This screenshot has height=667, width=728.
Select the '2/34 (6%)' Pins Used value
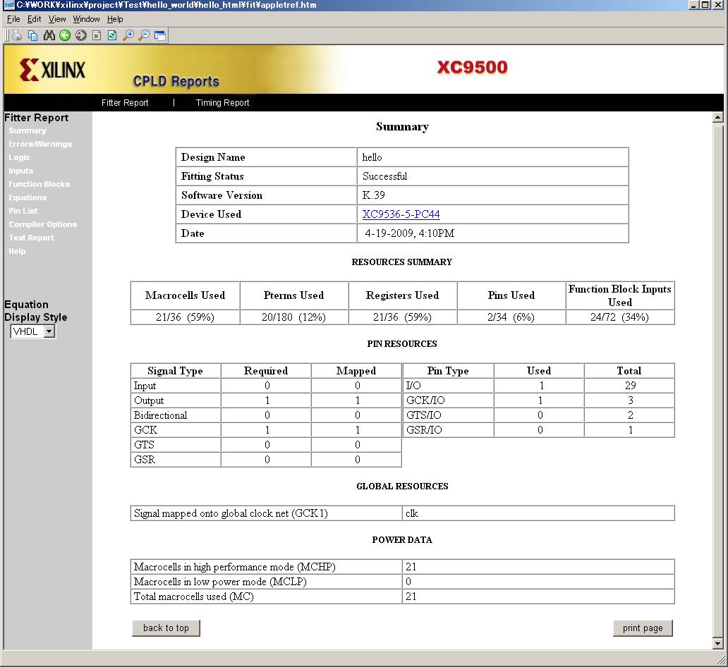coord(511,317)
